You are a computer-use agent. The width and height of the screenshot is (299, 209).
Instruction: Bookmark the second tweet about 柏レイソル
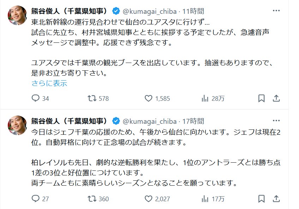261,199
